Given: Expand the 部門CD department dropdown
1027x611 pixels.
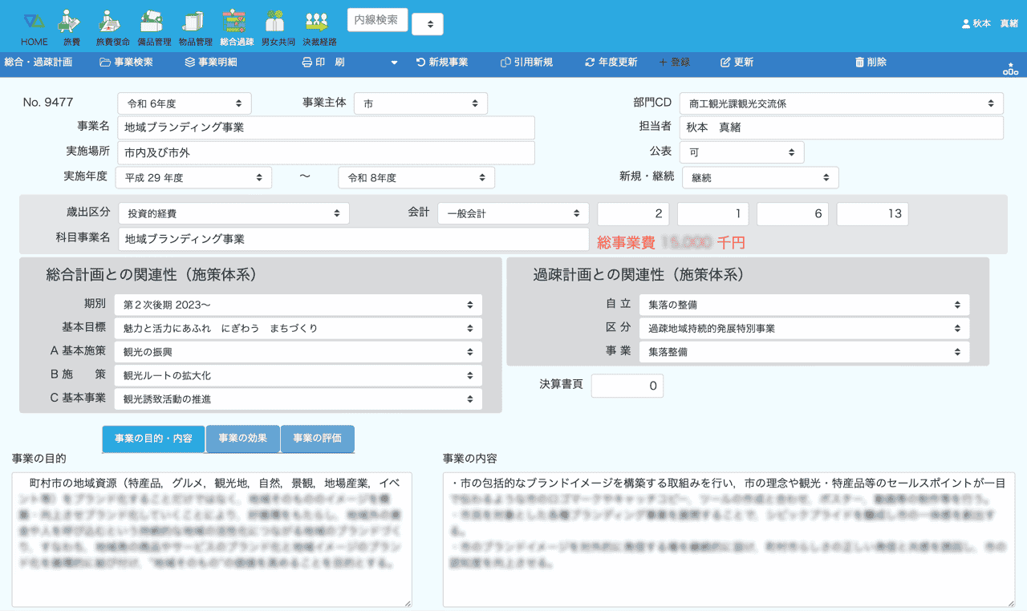Looking at the screenshot, I should coord(841,103).
